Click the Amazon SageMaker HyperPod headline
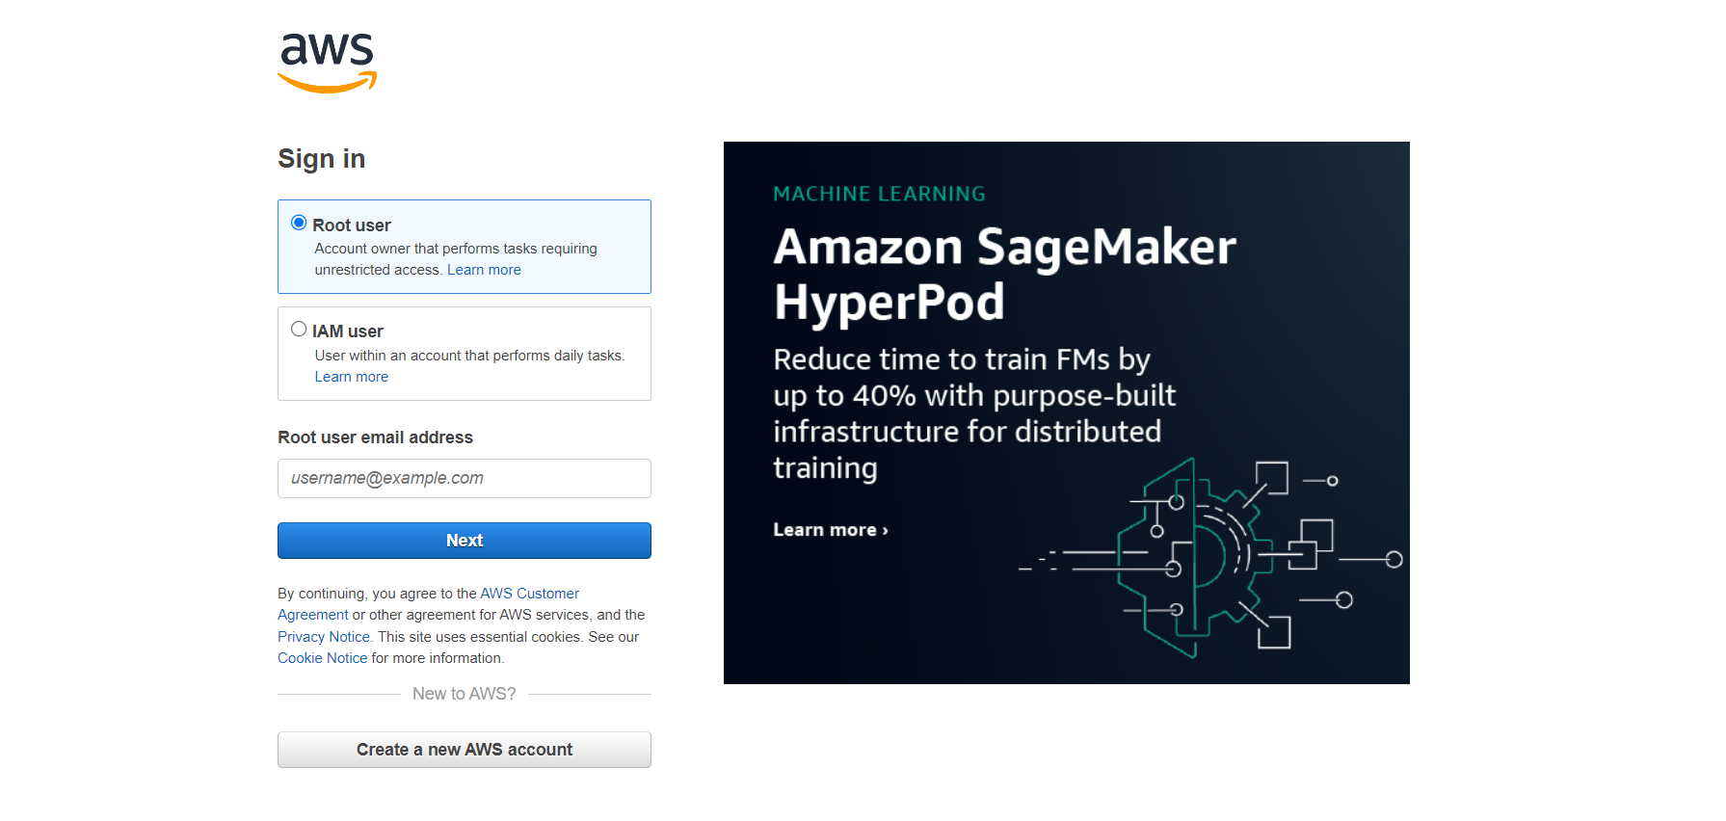Viewport: 1726px width, 821px height. click(x=1004, y=275)
